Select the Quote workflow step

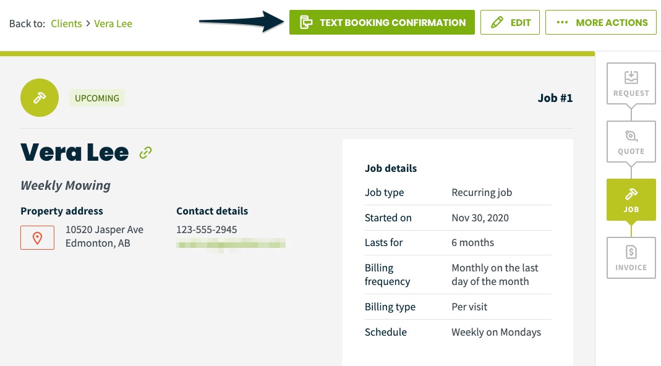click(x=631, y=142)
